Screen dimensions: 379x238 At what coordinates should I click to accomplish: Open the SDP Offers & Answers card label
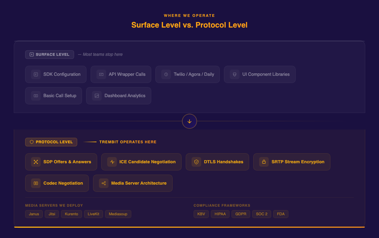[x=67, y=162]
